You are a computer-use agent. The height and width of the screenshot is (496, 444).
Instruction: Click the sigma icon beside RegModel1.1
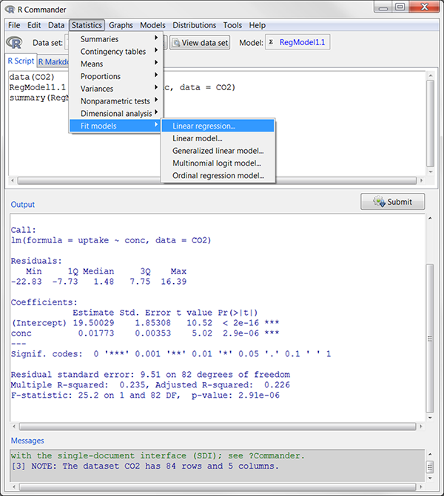click(x=271, y=41)
